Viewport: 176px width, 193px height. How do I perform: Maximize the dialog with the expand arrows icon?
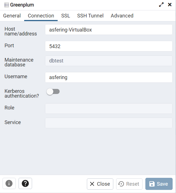click(161, 5)
